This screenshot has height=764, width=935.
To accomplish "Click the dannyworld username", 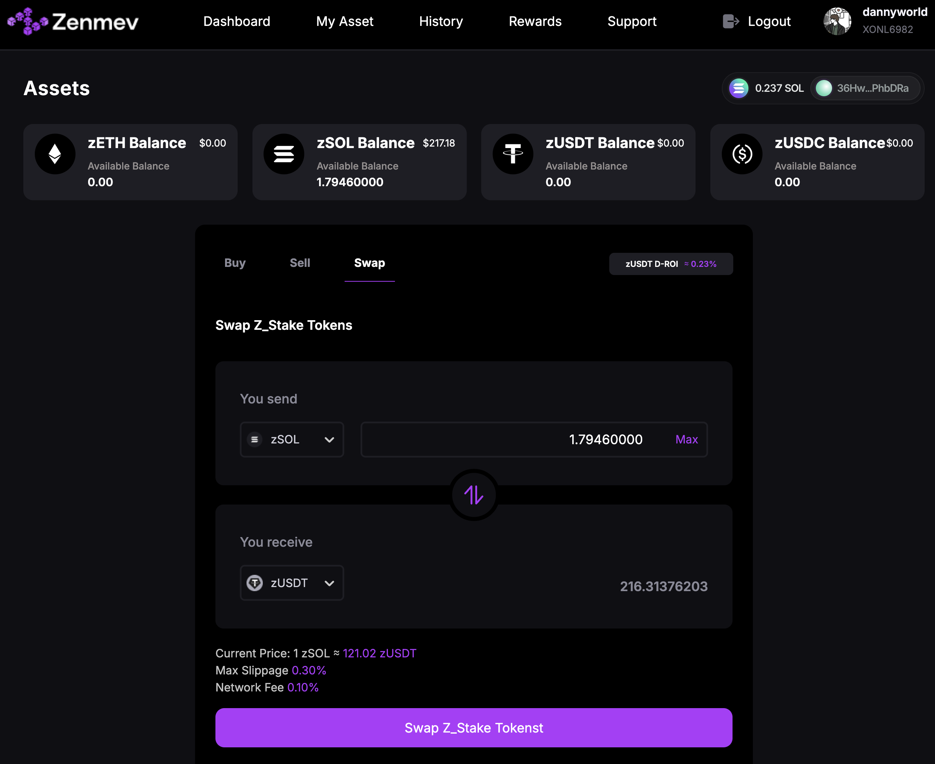I will pos(895,12).
